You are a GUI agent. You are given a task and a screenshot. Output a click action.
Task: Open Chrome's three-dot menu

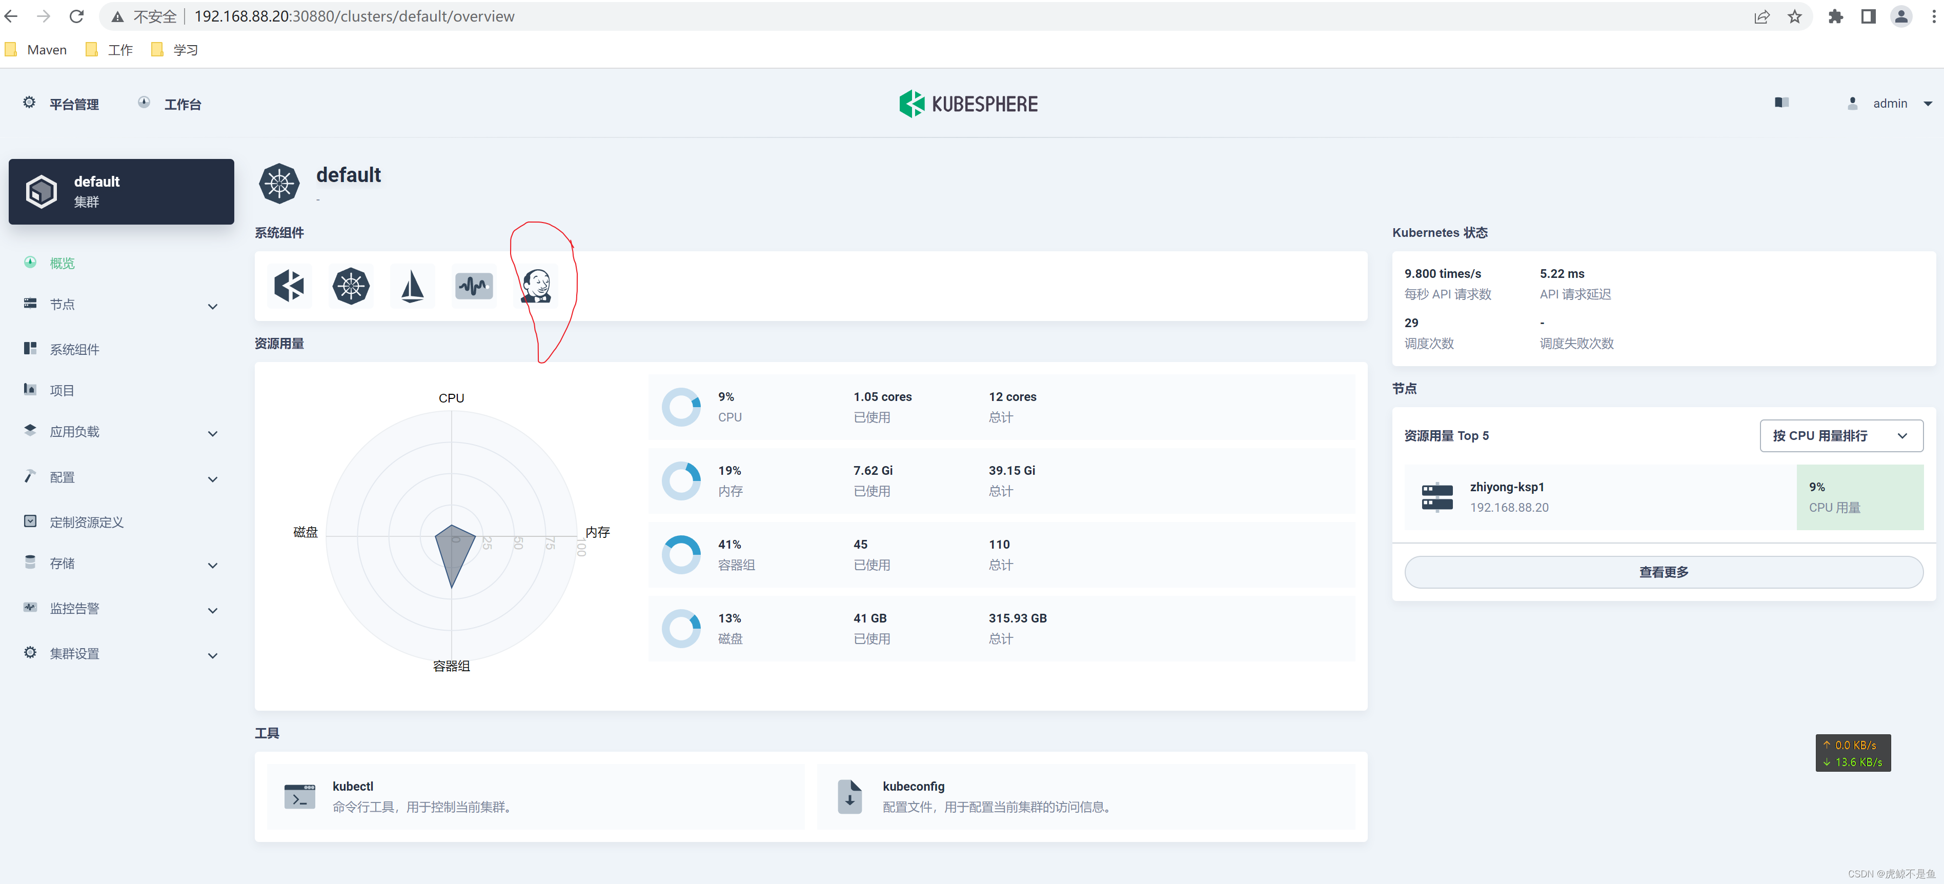coord(1933,16)
